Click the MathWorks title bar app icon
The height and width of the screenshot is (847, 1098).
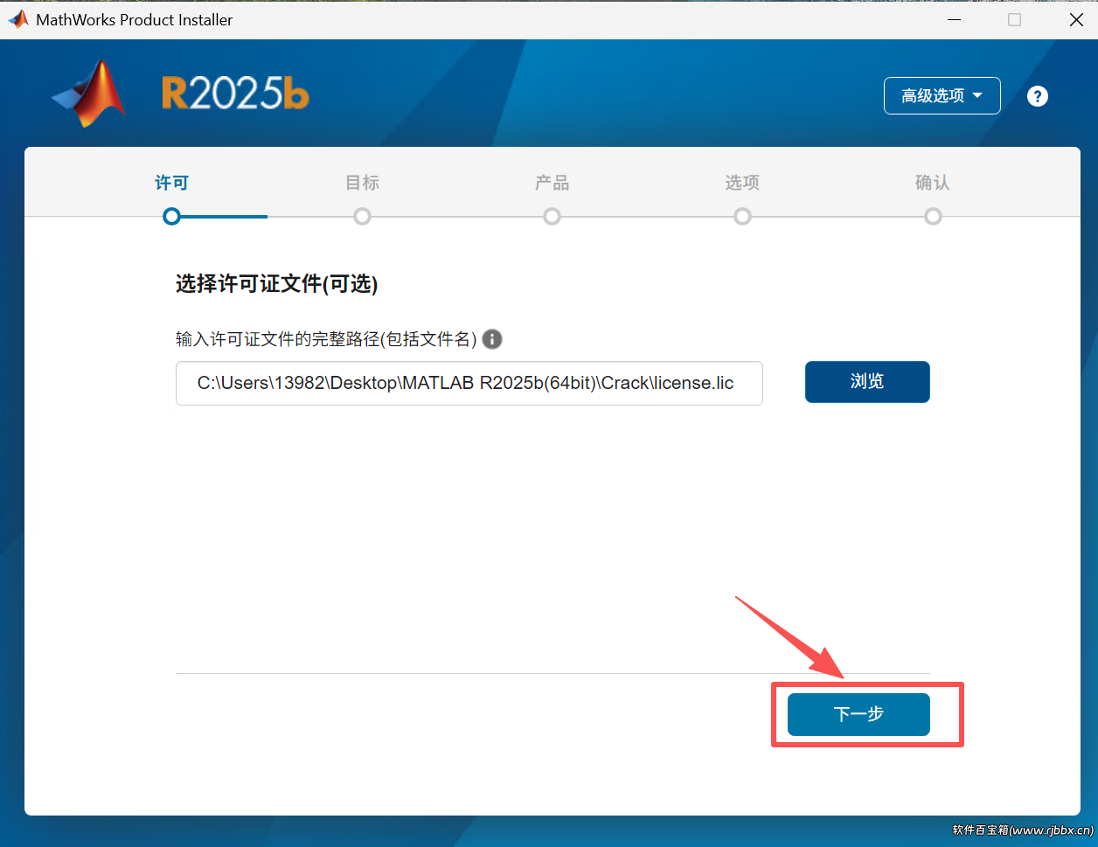18,19
